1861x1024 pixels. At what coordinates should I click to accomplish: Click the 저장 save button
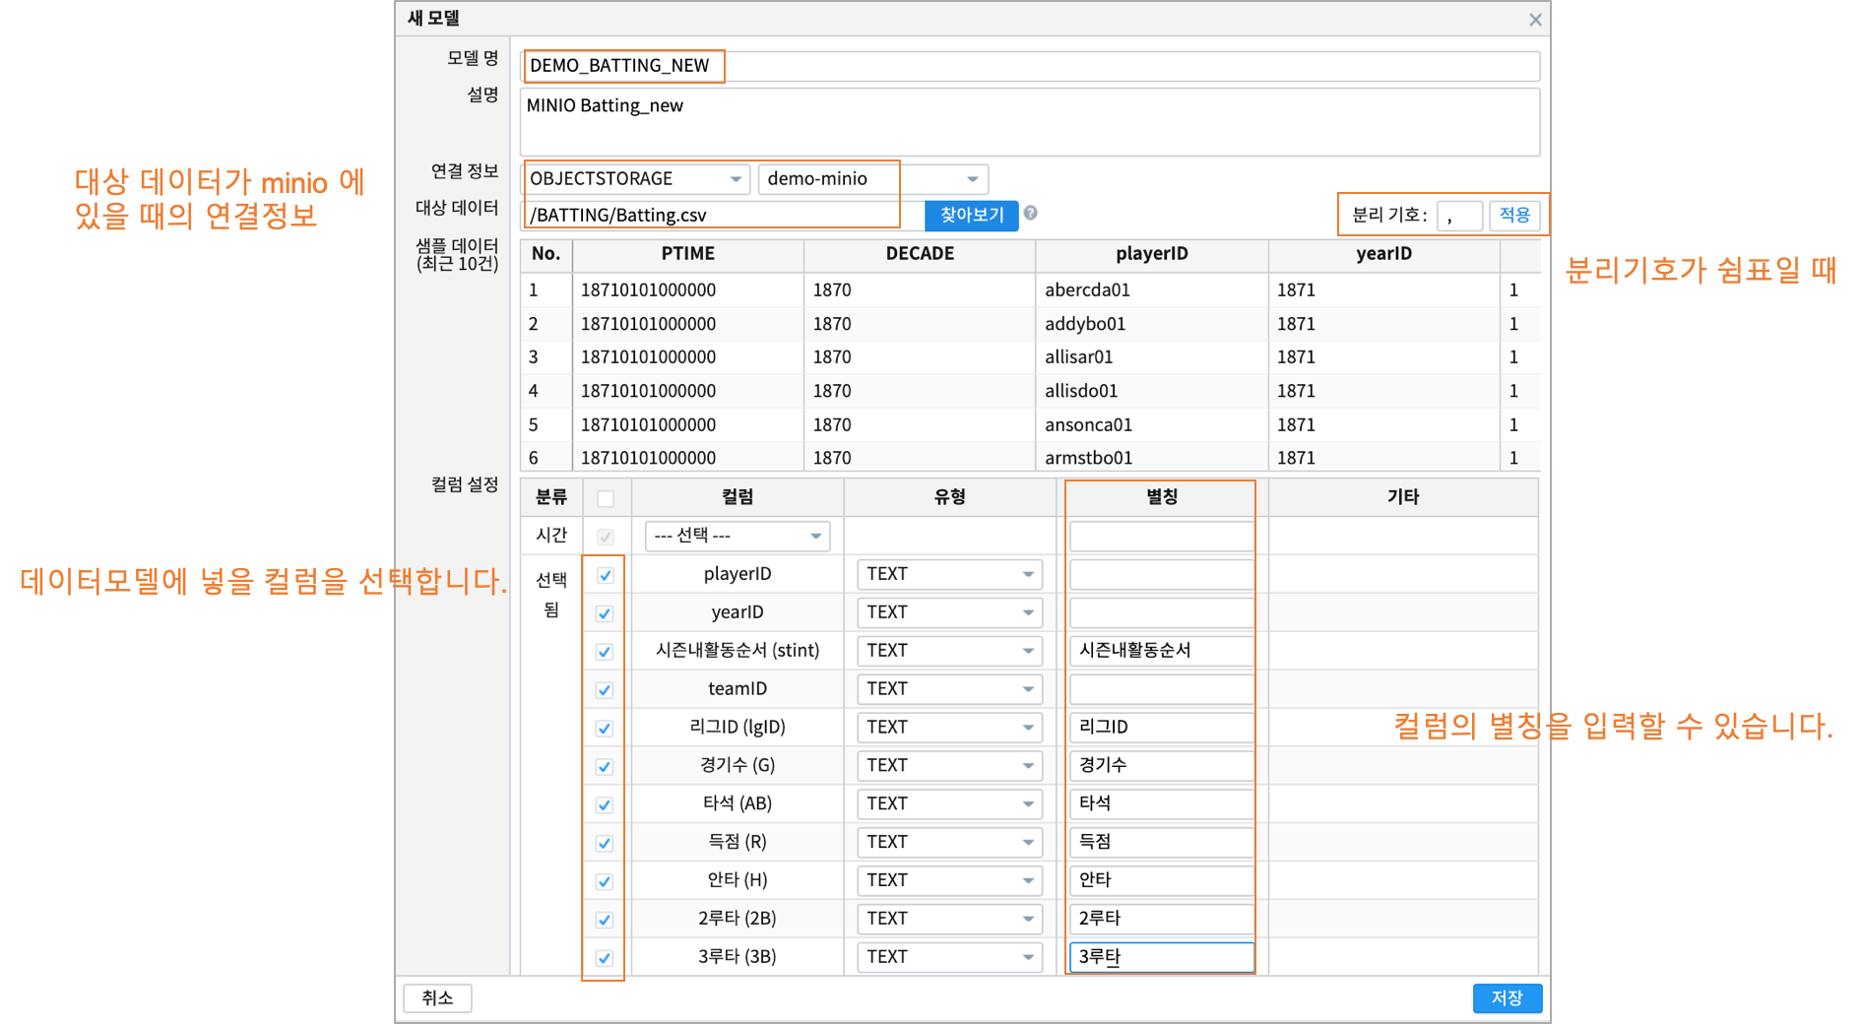coord(1507,998)
